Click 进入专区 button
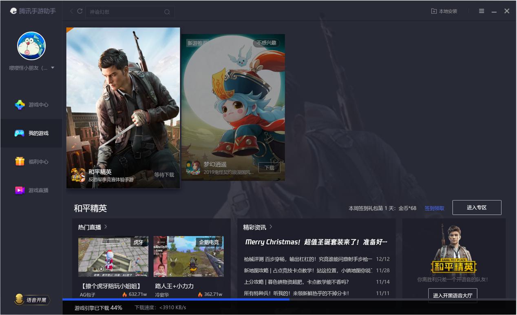 click(477, 208)
